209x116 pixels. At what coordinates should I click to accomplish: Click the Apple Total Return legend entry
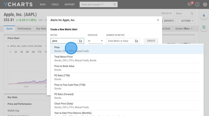click(25, 46)
